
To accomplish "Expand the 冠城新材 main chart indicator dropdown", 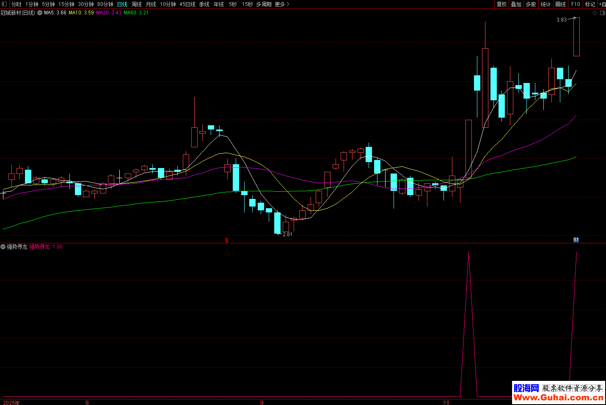I will tap(40, 13).
